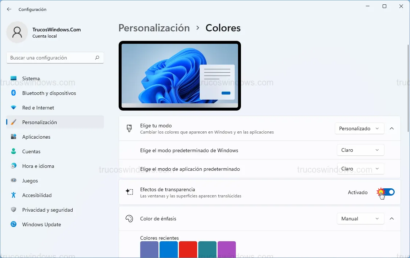Choose the red recent color swatch
Viewport: 410px width, 258px height.
(x=188, y=249)
